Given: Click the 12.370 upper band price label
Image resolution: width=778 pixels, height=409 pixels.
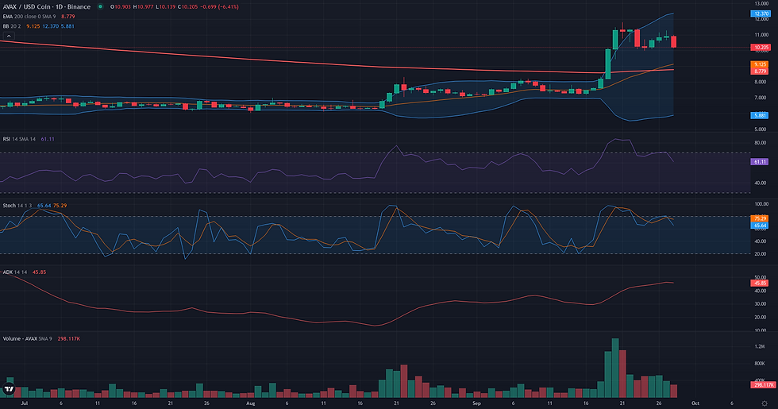Looking at the screenshot, I should click(x=761, y=14).
